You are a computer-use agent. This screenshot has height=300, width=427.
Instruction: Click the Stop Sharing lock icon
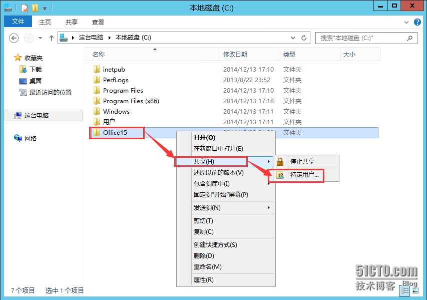[280, 162]
